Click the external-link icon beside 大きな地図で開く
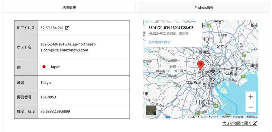The height and width of the screenshot is (132, 272). [x=255, y=123]
